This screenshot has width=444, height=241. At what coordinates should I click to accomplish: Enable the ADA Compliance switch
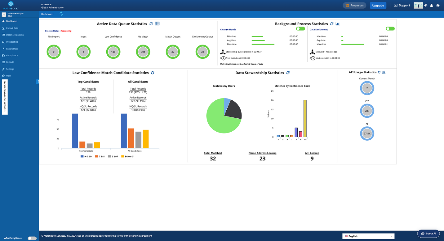coord(32,238)
